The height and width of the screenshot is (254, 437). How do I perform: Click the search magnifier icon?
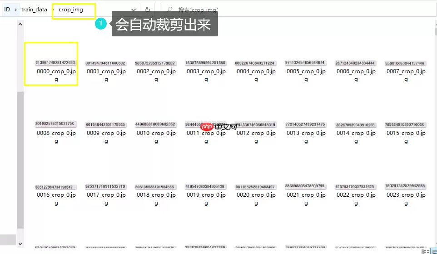pyautogui.click(x=170, y=10)
